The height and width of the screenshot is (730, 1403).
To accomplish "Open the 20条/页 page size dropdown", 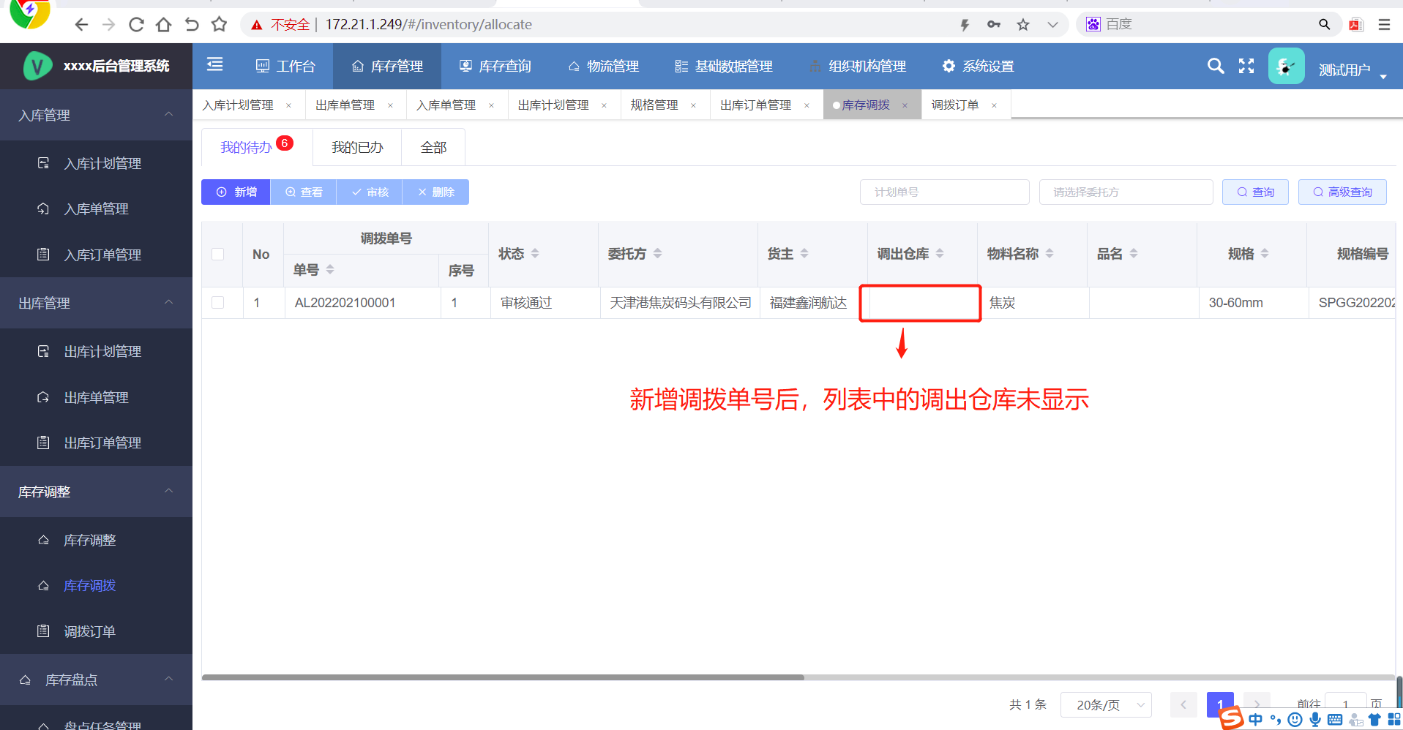I will (x=1106, y=705).
